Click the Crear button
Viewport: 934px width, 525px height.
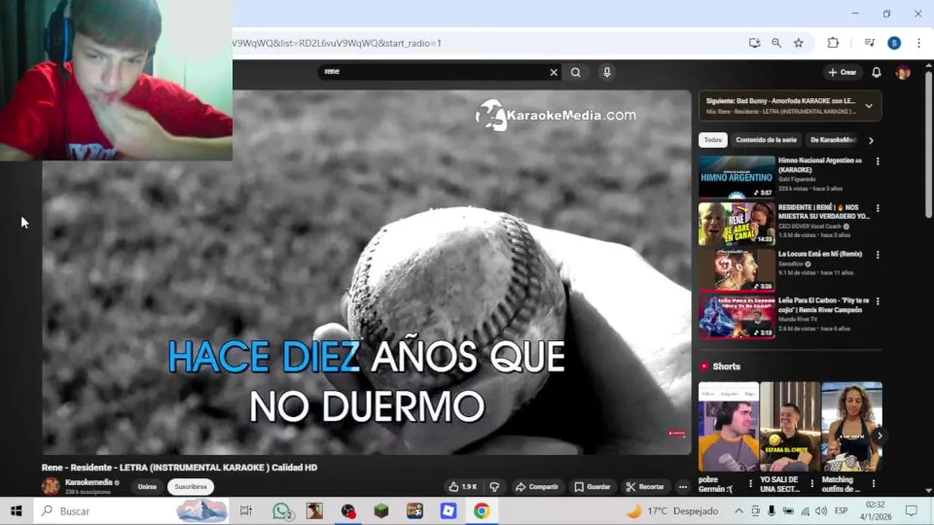coord(841,72)
